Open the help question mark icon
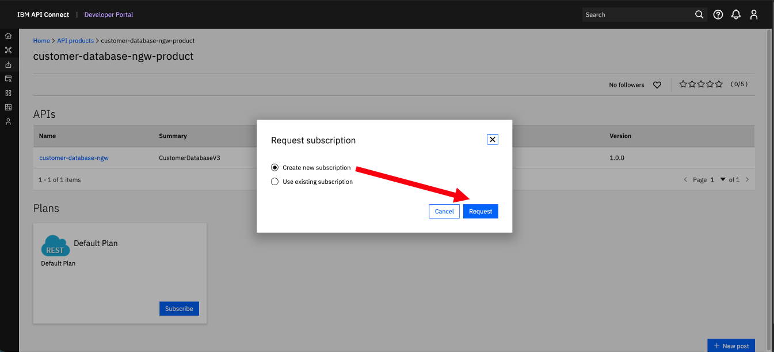Image resolution: width=774 pixels, height=353 pixels. (x=718, y=14)
